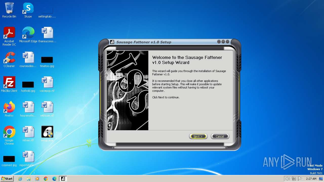Click the 'Click Next to continue.' text
This screenshot has width=324, height=182.
166,97
